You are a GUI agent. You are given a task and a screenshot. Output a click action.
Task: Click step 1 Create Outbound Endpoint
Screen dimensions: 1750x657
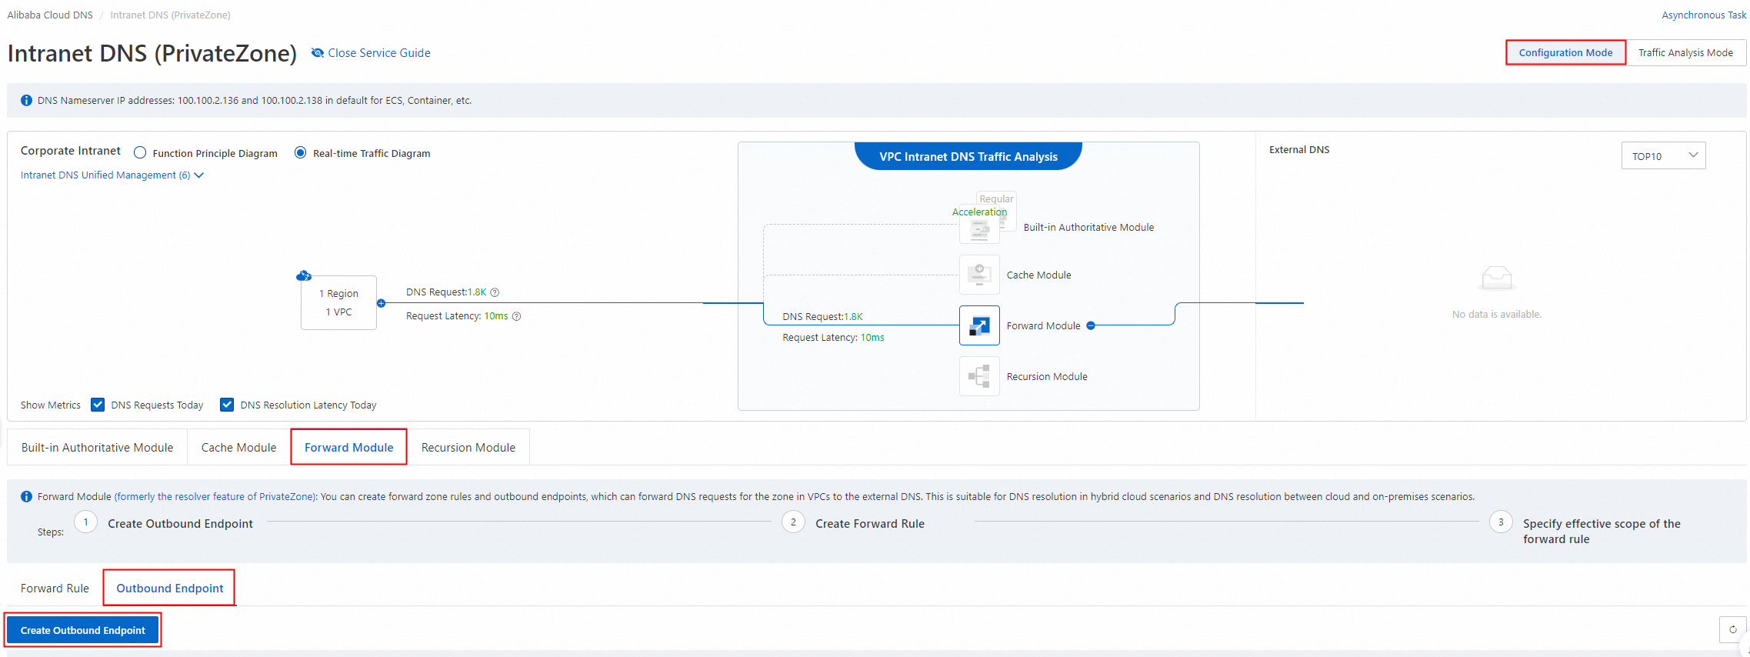pos(180,524)
